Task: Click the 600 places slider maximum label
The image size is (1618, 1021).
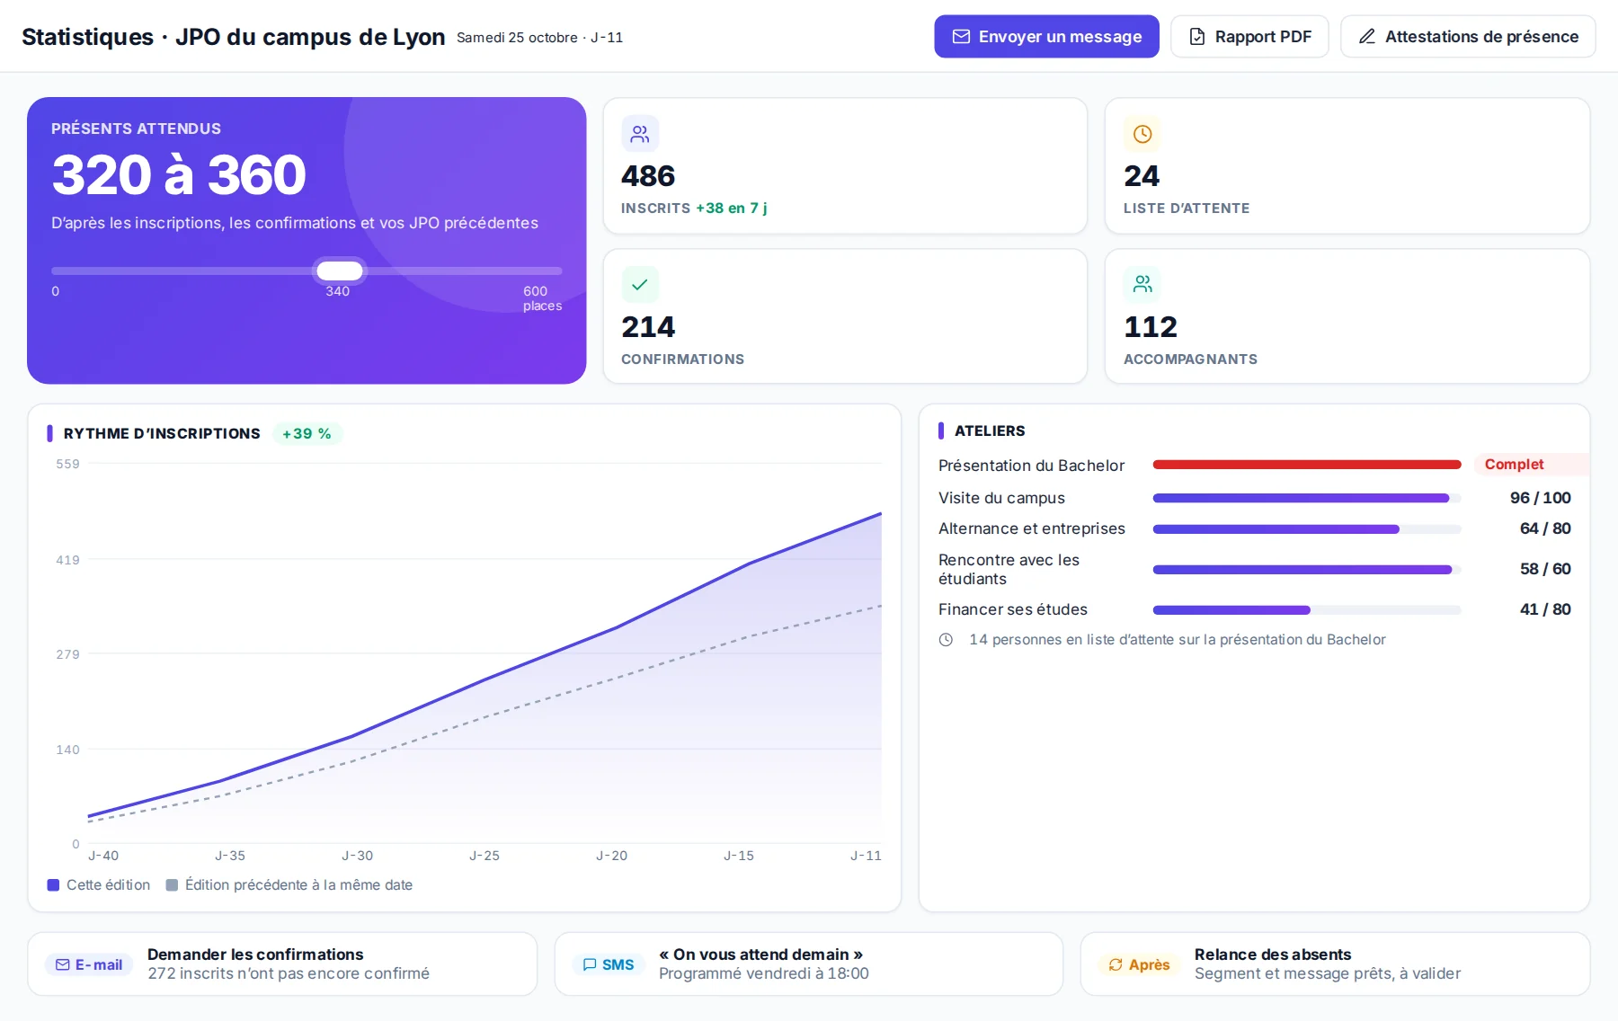Action: tap(542, 298)
